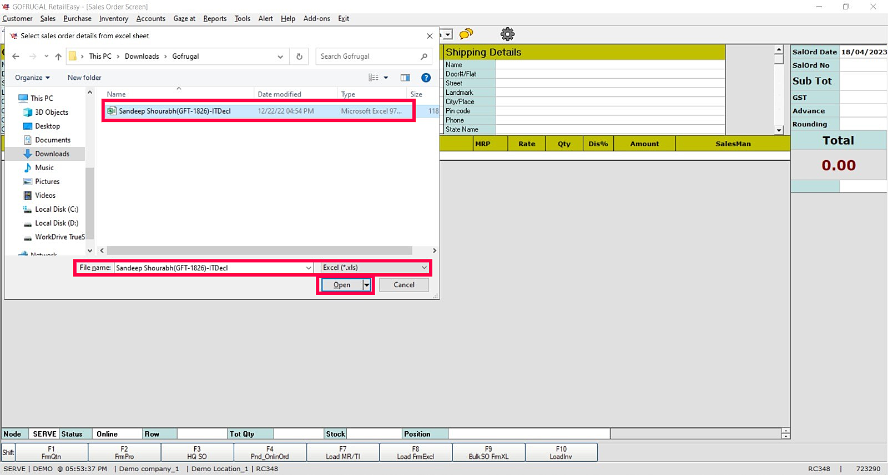
Task: Open file dialog help icon
Action: coord(426,78)
